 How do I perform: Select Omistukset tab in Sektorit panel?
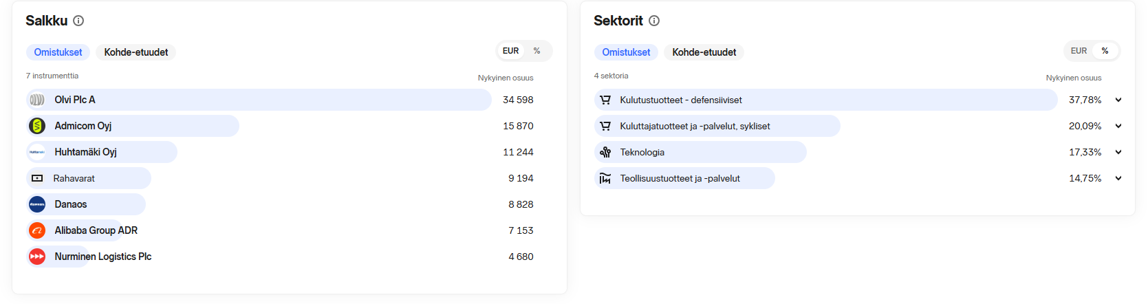pyautogui.click(x=626, y=52)
